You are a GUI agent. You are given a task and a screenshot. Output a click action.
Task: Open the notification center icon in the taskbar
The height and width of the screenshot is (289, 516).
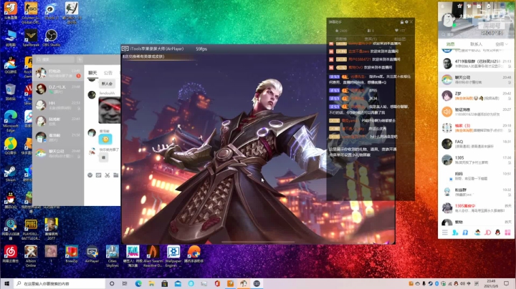pyautogui.click(x=507, y=283)
